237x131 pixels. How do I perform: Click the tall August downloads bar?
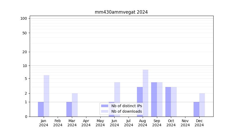tap(145, 93)
